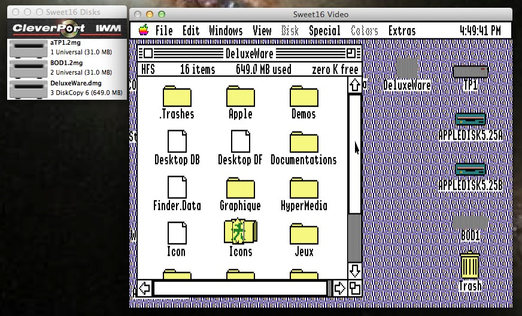
Task: Click the 'zero K free' header text
Action: pyautogui.click(x=335, y=69)
